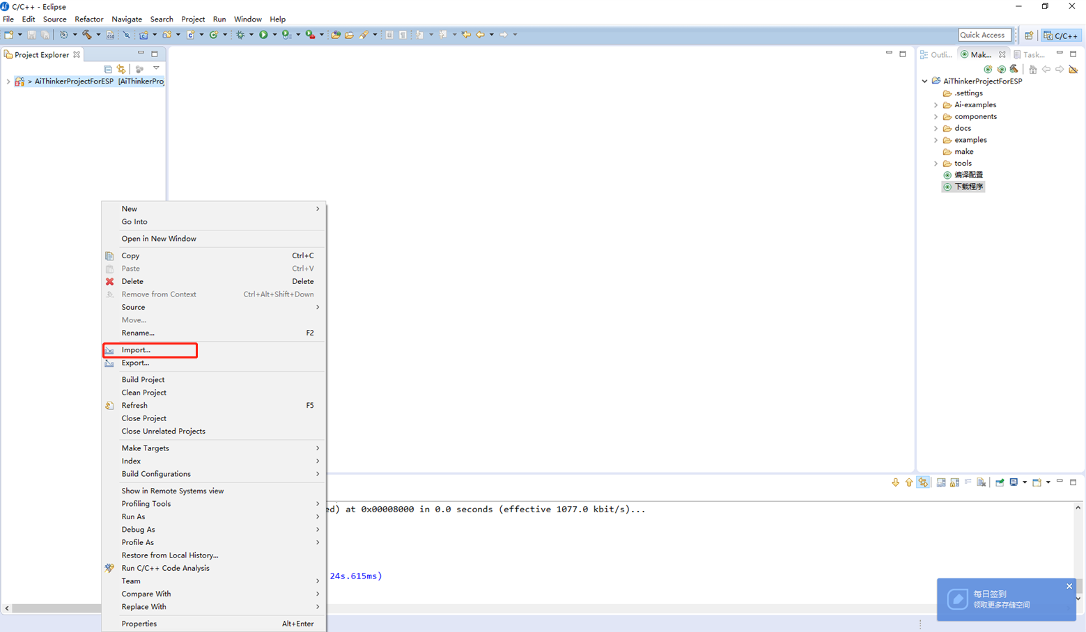The height and width of the screenshot is (632, 1086).
Task: Click the 每日签到 notification banner
Action: click(1007, 599)
